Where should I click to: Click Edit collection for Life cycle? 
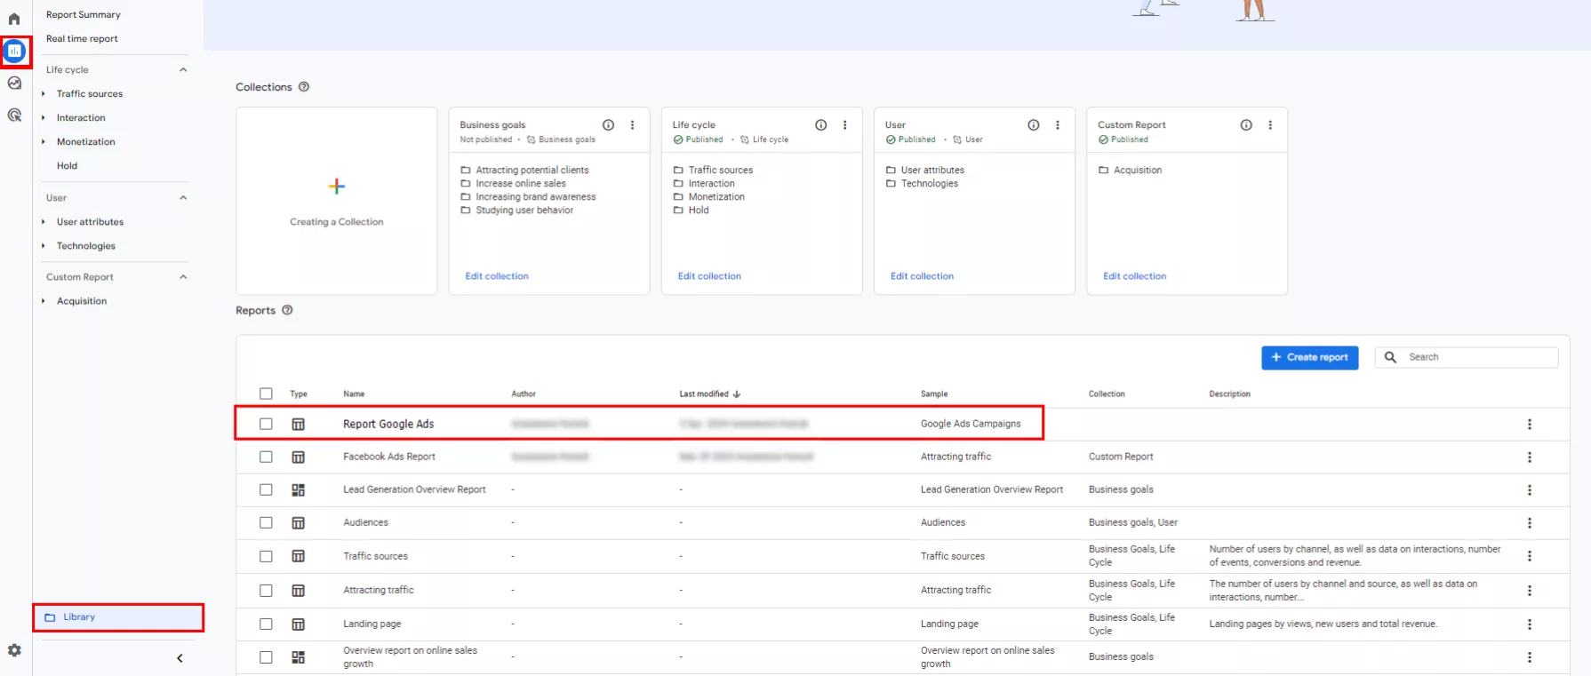pyautogui.click(x=709, y=276)
